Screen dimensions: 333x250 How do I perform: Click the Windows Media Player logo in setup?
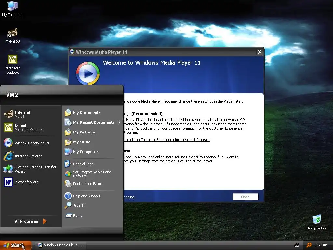(x=88, y=73)
